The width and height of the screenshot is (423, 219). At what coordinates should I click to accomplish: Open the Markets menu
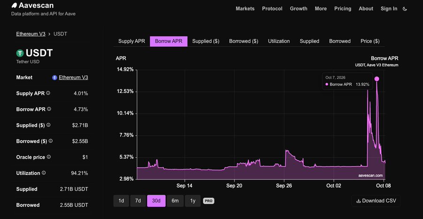245,8
